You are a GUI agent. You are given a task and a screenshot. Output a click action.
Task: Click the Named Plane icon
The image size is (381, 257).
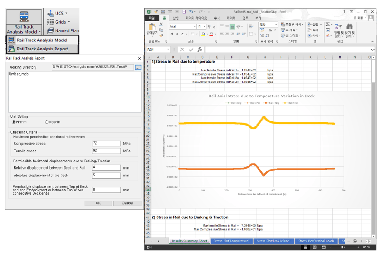[51, 30]
